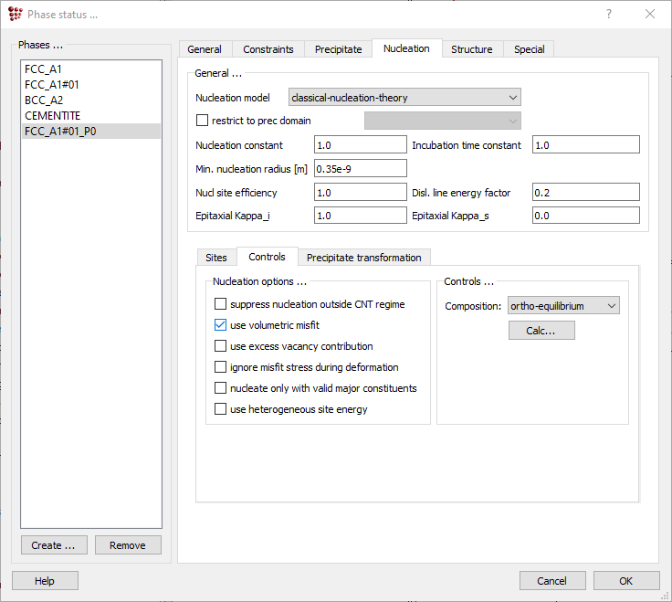
Task: Switch to Precipitate transformation tab
Action: [363, 258]
